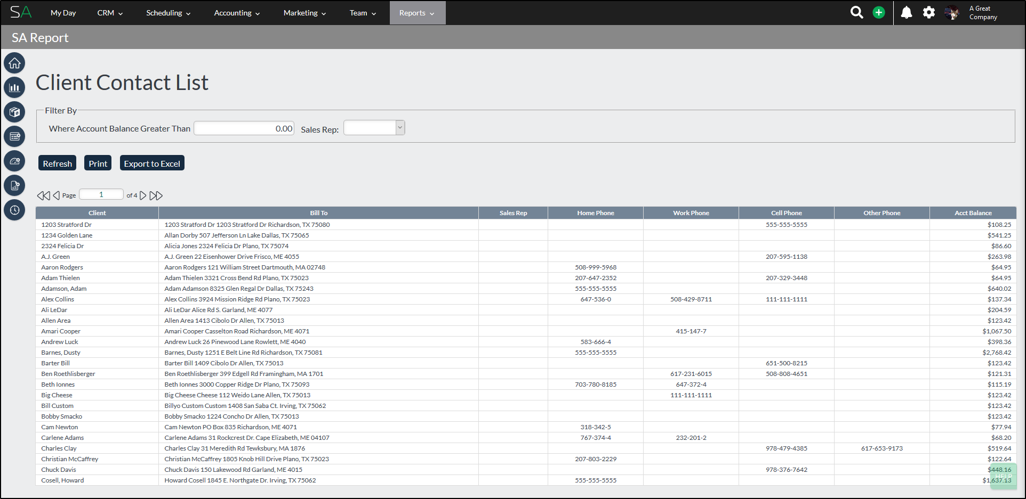Click the $2,768.42 account balance
The width and height of the screenshot is (1026, 499).
(997, 353)
